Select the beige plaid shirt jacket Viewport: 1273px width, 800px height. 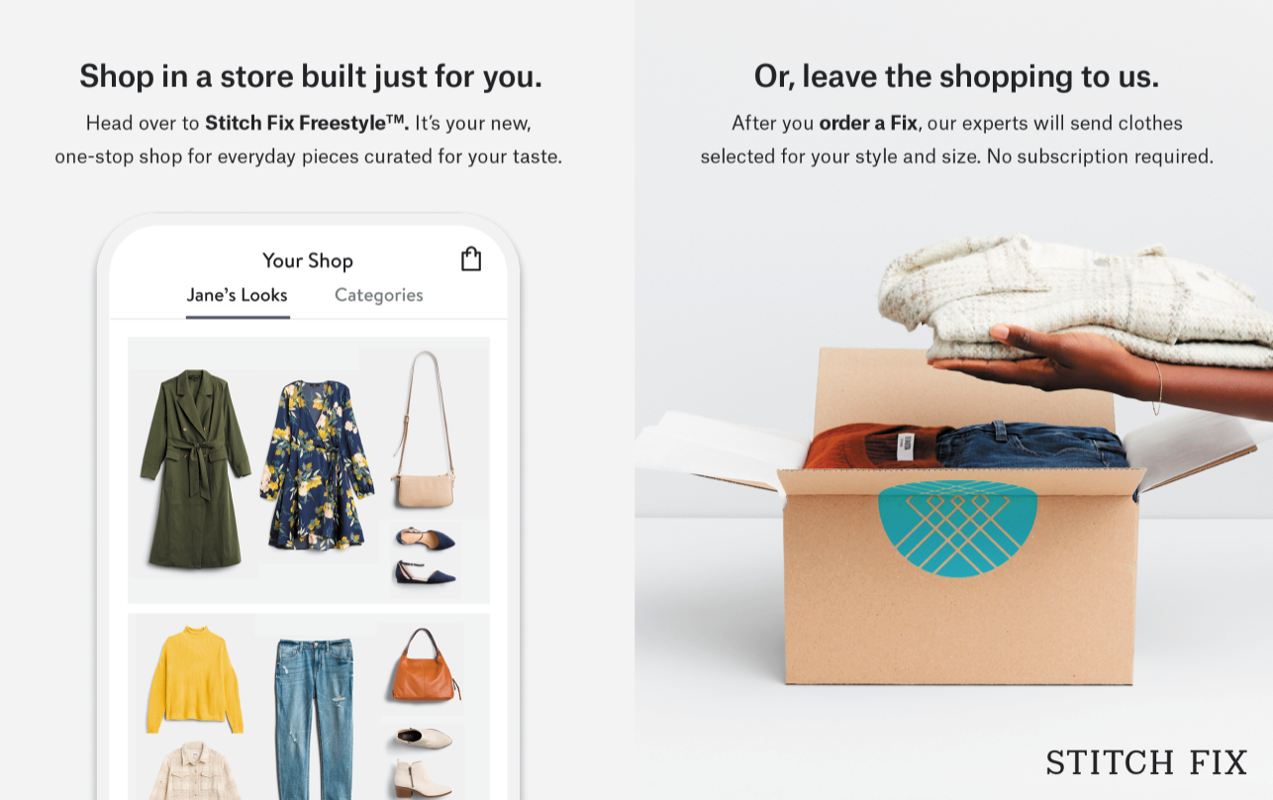tap(194, 770)
